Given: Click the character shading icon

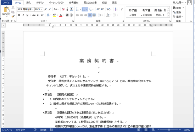Looking at the screenshot, I should 67,15.
